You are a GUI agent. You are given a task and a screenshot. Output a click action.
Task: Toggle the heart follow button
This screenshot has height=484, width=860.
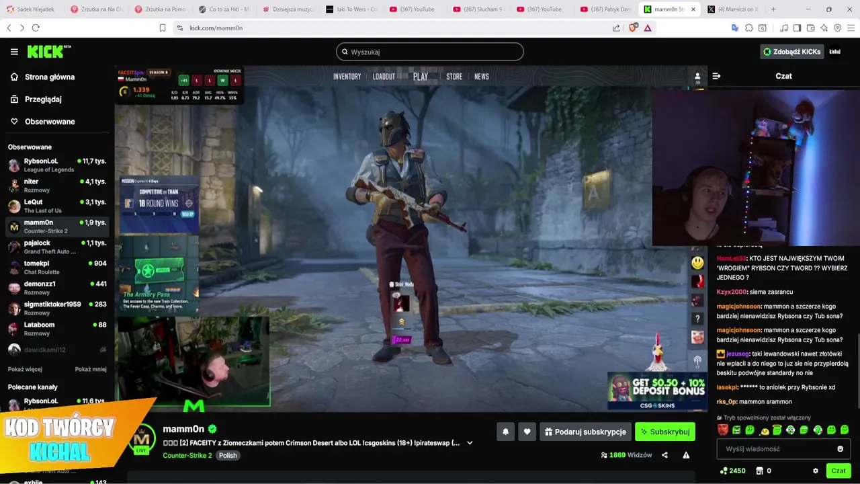(527, 432)
